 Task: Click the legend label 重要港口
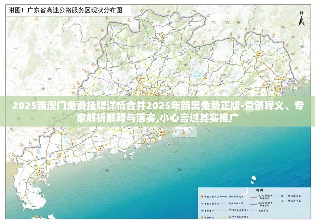[209, 211]
